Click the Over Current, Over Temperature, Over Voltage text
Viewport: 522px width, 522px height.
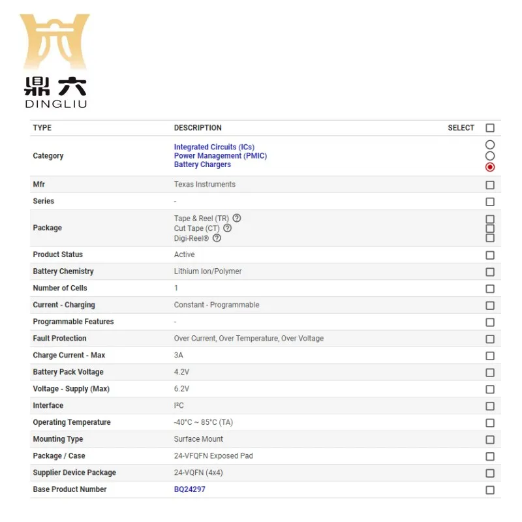(x=249, y=338)
